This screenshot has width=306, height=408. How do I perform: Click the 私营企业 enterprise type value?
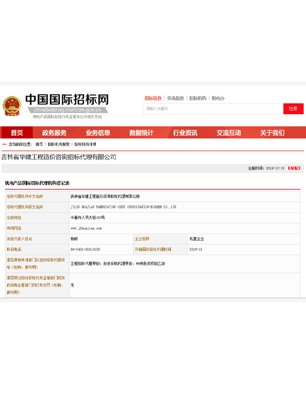pos(197,239)
